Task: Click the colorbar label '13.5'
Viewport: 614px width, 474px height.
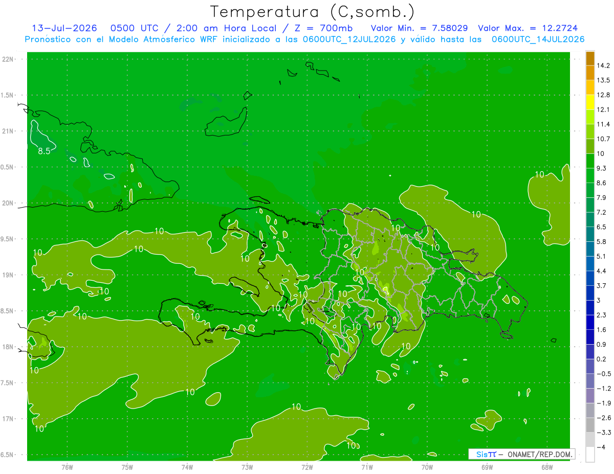Action: [x=604, y=80]
